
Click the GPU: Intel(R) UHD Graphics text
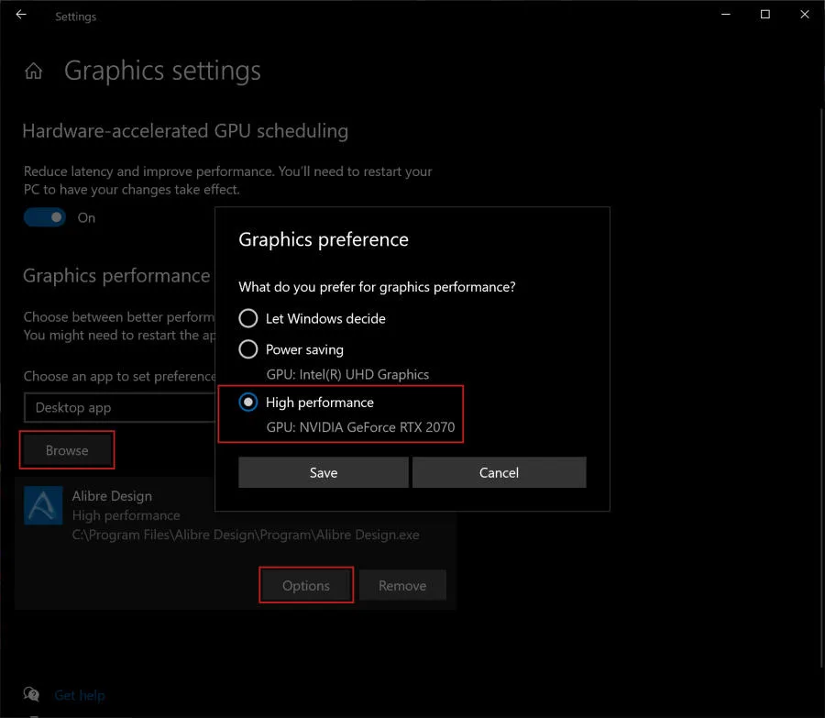coord(347,374)
